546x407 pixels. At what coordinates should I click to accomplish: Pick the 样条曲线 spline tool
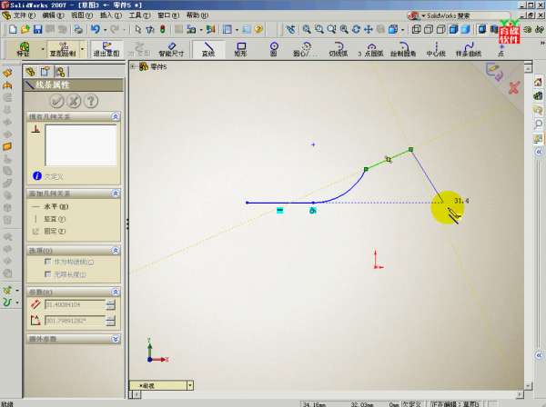[469, 47]
